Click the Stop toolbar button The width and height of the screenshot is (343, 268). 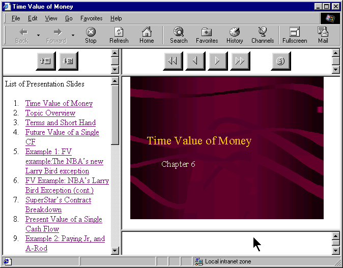tap(91, 35)
